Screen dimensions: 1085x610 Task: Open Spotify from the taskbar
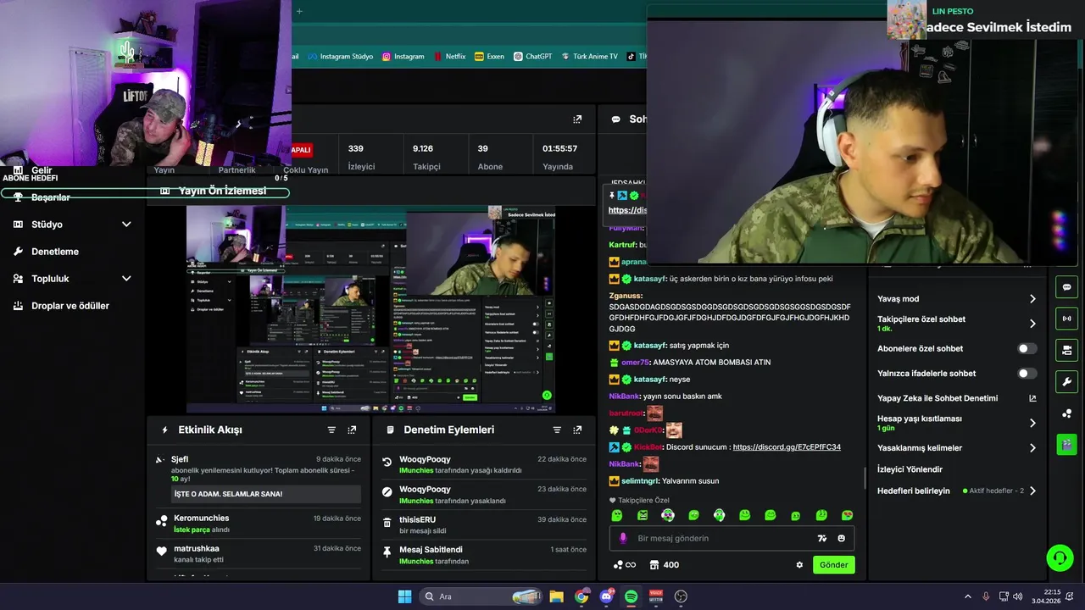[631, 596]
